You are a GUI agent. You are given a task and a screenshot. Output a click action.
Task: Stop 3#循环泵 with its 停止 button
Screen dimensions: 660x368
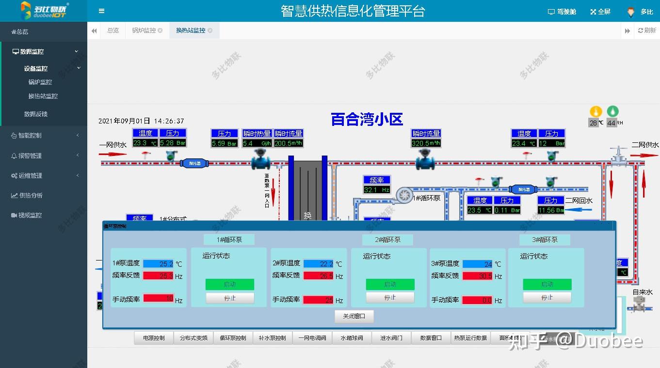pos(547,297)
